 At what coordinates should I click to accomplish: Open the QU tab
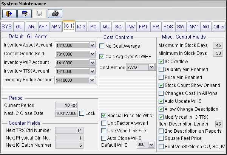click(x=106, y=27)
